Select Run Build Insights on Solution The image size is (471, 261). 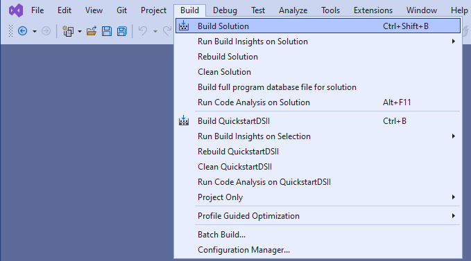coord(318,42)
